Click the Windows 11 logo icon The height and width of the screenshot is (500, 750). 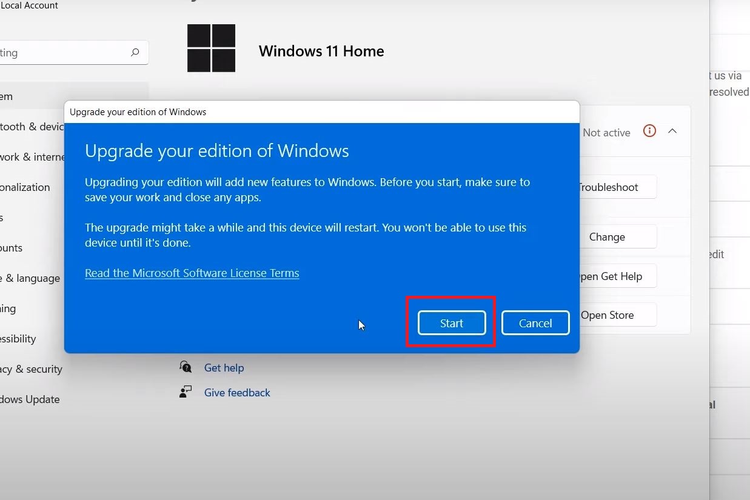[211, 48]
